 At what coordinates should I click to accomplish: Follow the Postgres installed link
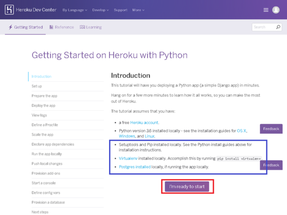coord(135,167)
